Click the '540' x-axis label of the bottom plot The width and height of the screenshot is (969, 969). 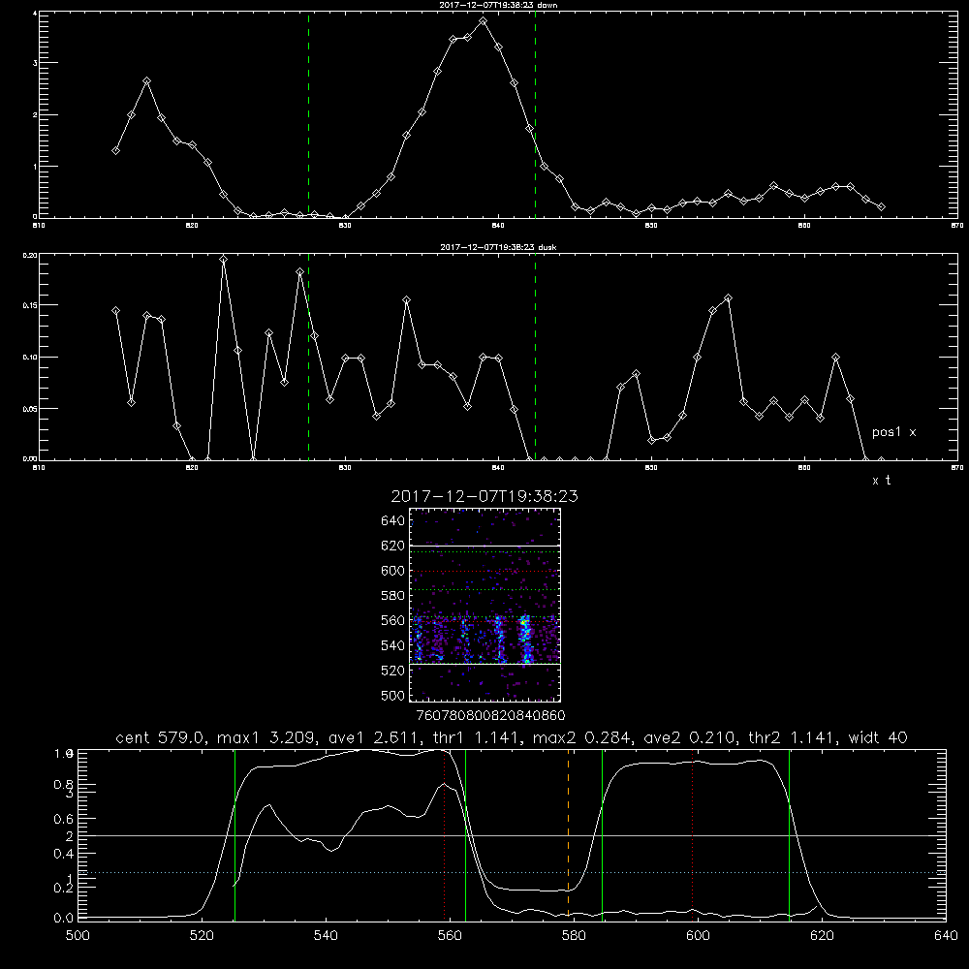326,936
